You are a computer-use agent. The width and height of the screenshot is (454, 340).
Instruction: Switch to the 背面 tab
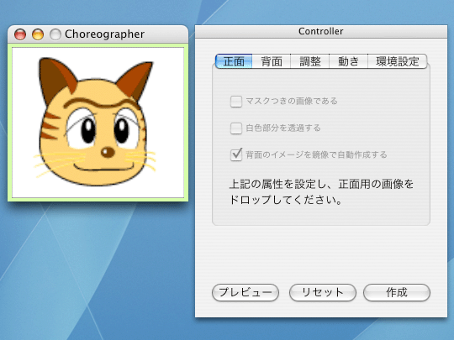pos(272,61)
